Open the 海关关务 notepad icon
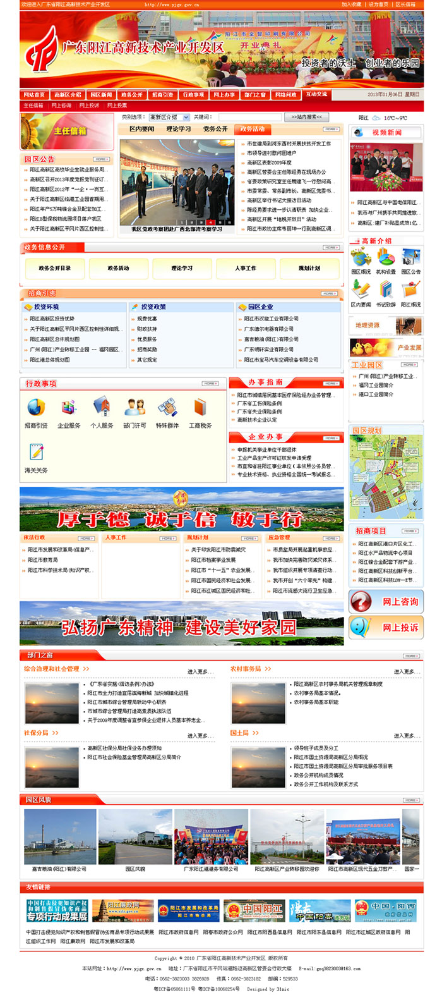 [x=36, y=452]
